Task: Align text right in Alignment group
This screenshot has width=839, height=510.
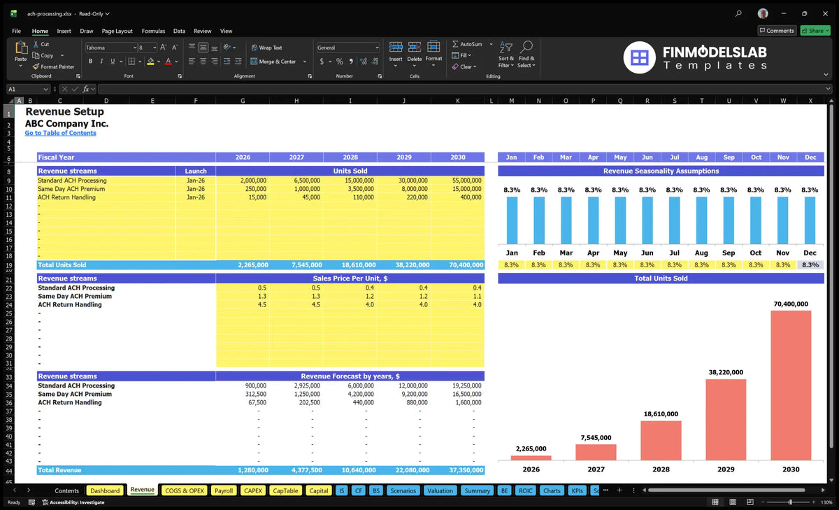Action: point(214,62)
